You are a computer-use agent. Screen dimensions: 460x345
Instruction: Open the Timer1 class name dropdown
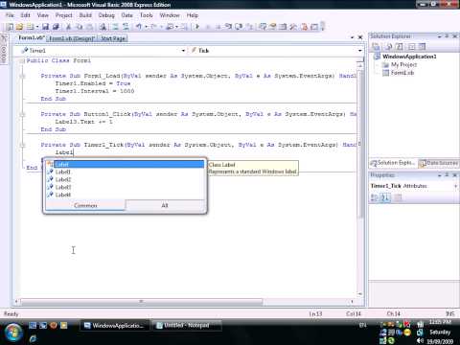point(183,51)
